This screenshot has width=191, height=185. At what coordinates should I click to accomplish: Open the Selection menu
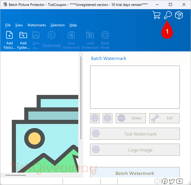coord(58,25)
